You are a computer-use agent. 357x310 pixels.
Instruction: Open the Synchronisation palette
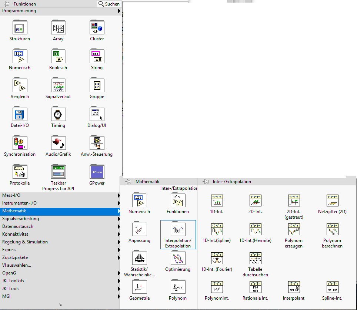pyautogui.click(x=20, y=143)
